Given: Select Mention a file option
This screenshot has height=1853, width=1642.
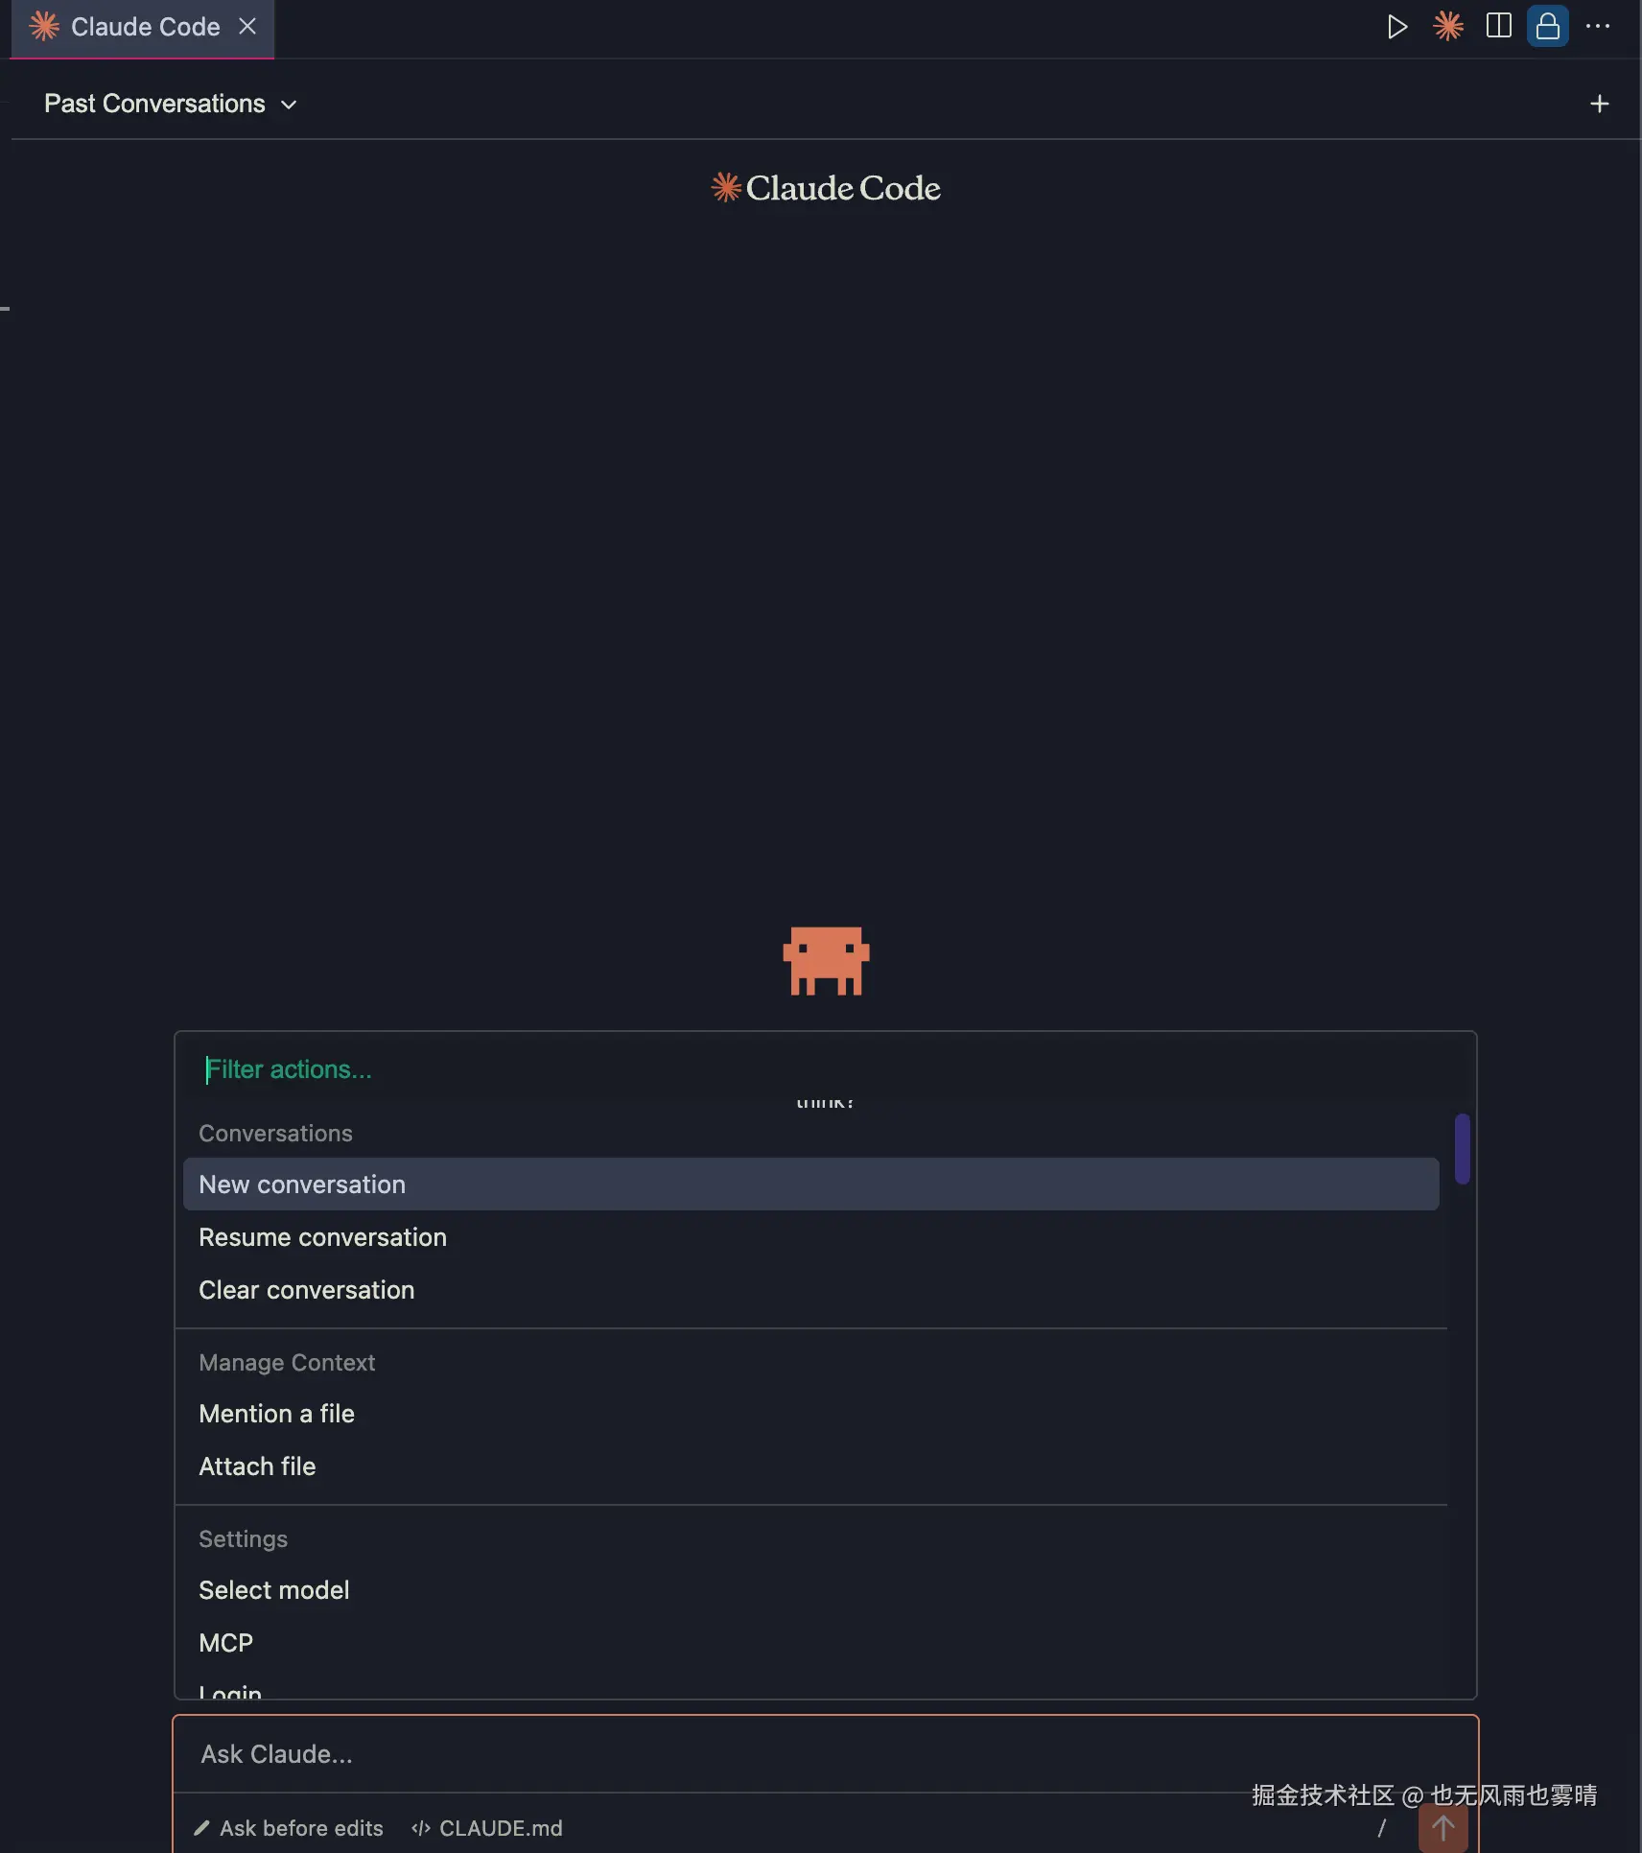Looking at the screenshot, I should pyautogui.click(x=810, y=1414).
